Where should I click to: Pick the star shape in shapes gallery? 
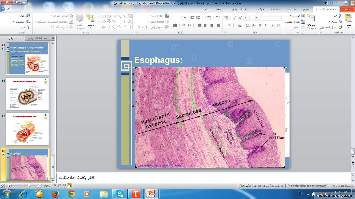(103, 27)
